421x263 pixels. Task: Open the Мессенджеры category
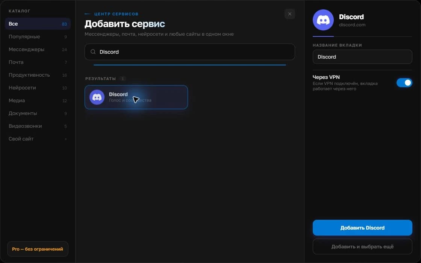(x=38, y=49)
